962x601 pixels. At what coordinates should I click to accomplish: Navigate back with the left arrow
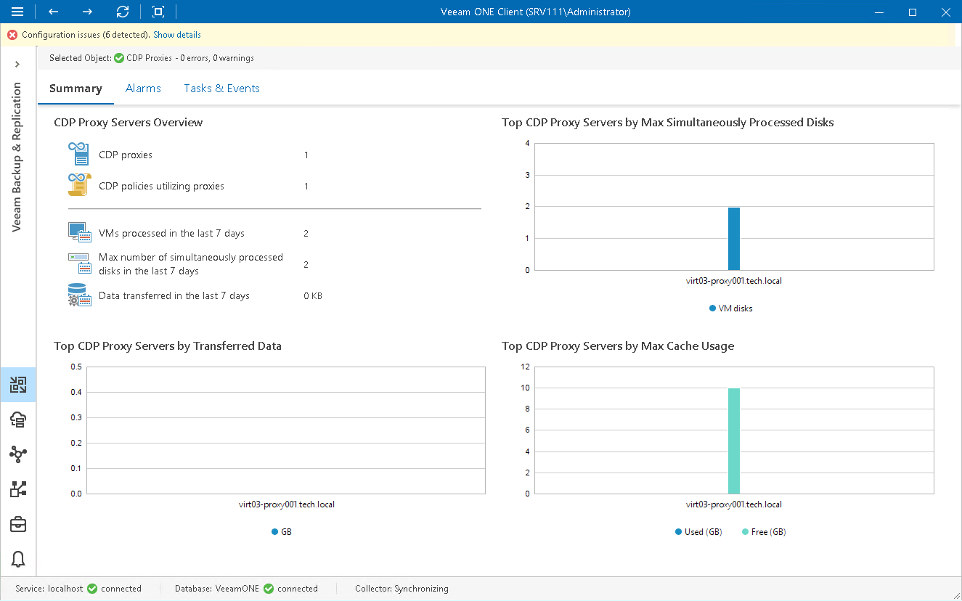click(x=53, y=12)
